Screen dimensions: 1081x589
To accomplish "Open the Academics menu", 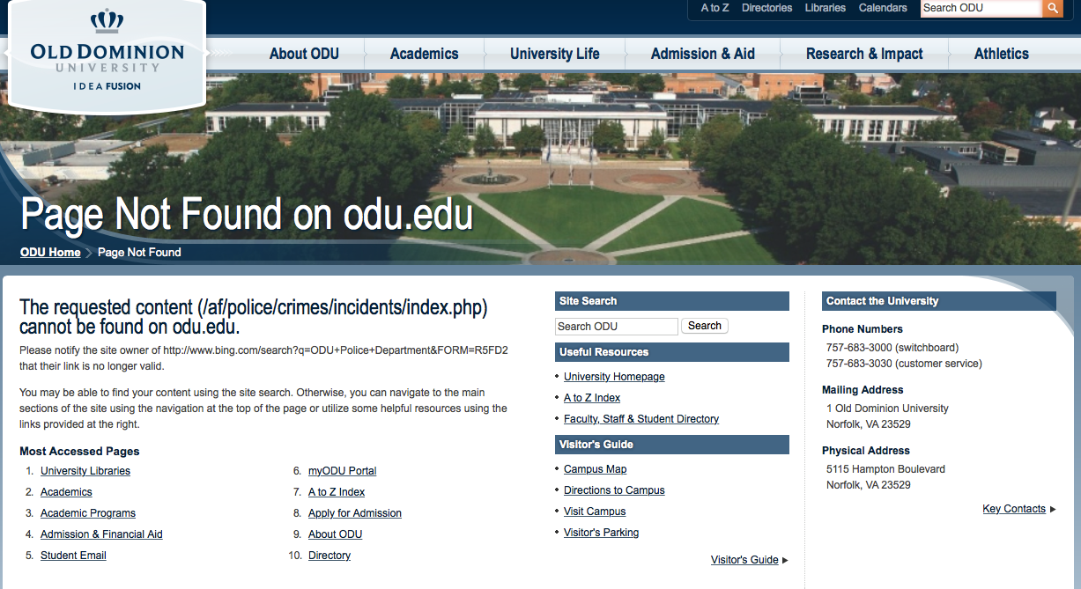I will tap(424, 54).
